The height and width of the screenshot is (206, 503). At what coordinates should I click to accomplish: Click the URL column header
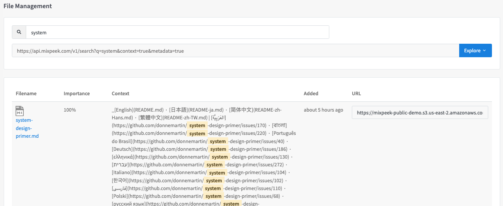tap(356, 94)
